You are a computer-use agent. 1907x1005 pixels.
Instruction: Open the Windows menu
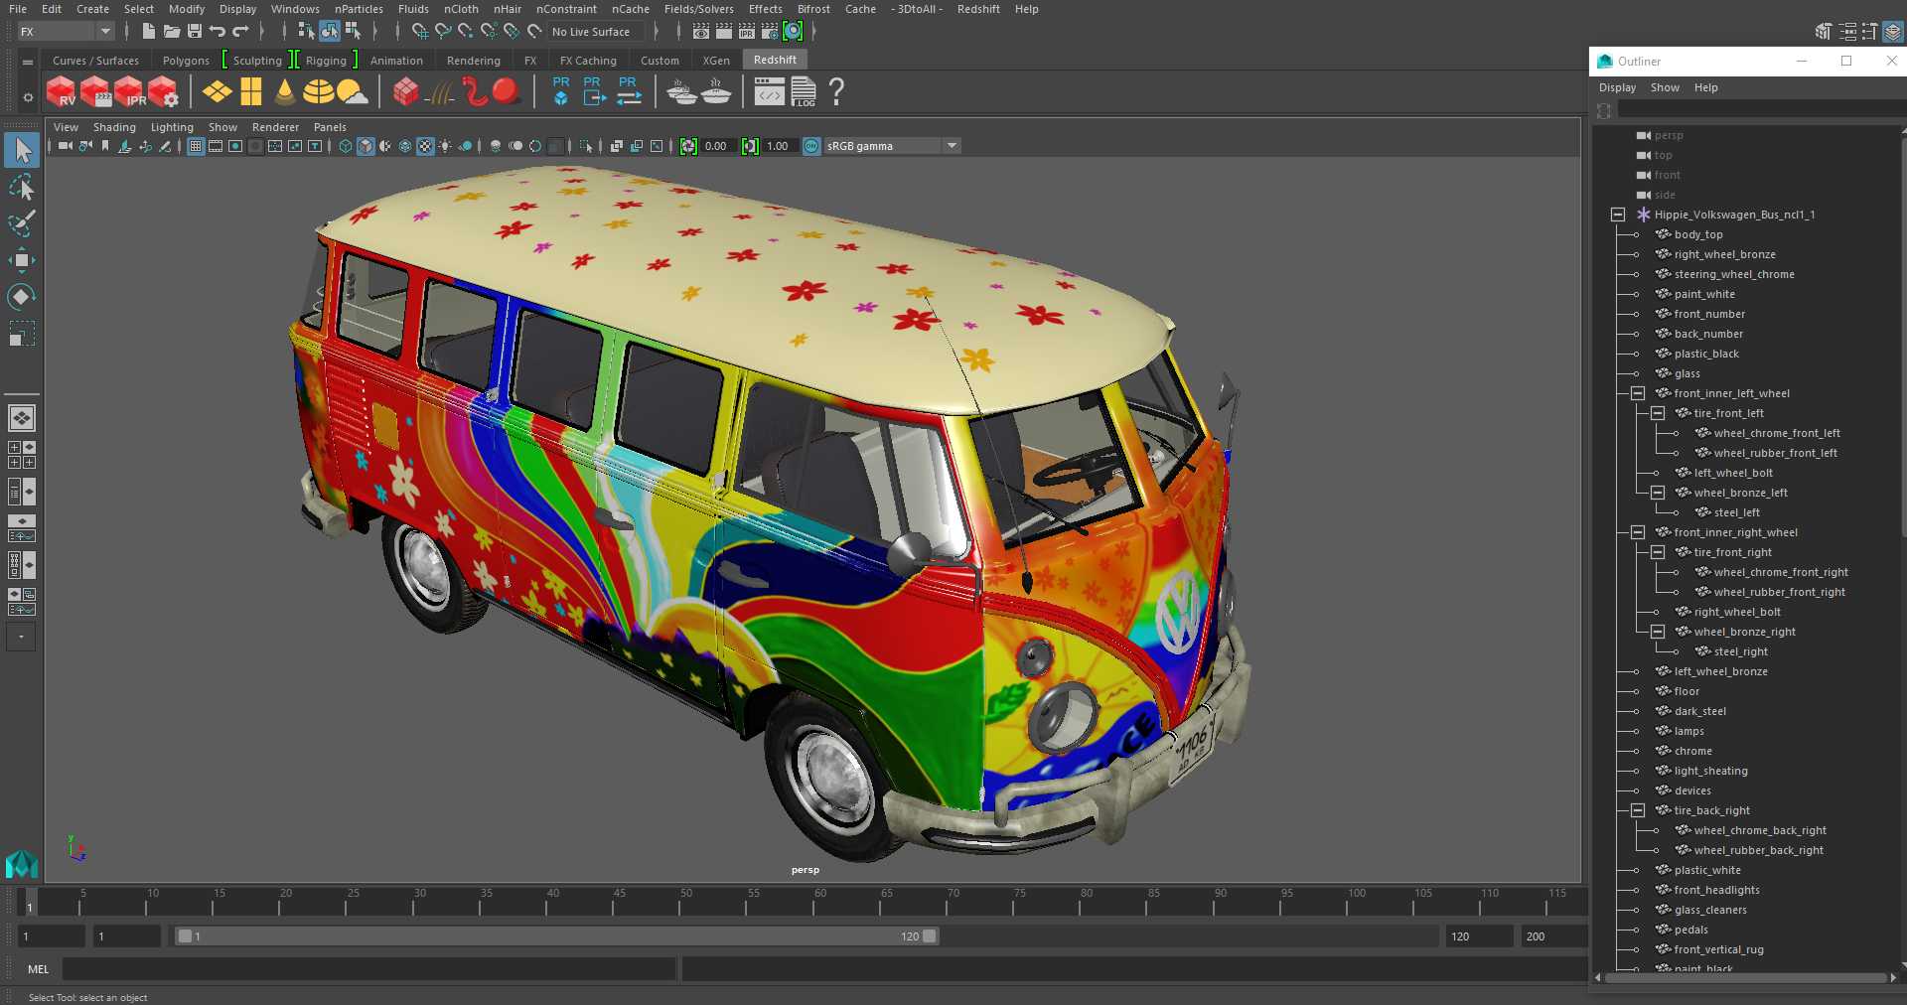[x=295, y=9]
